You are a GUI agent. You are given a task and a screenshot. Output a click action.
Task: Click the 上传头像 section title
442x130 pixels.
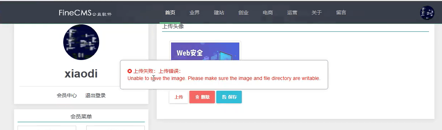173,26
